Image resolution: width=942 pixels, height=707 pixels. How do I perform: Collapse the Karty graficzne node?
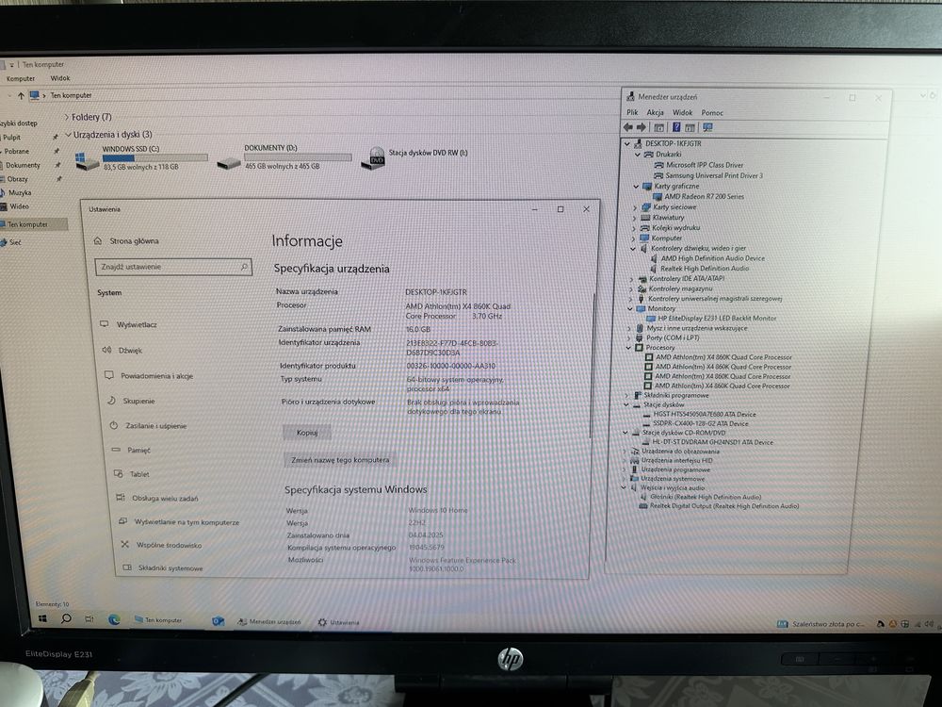coord(636,187)
